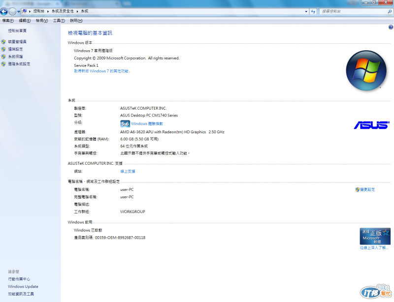Open the 工具(T) menu
The height and width of the screenshot is (302, 394).
tap(59, 21)
